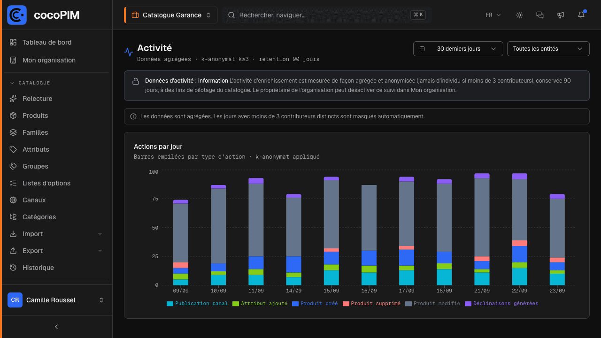
Task: Open the chat messages icon
Action: coord(540,15)
